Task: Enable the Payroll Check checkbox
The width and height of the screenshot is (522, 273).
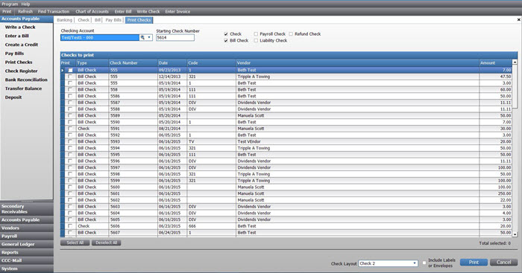Action: point(256,34)
